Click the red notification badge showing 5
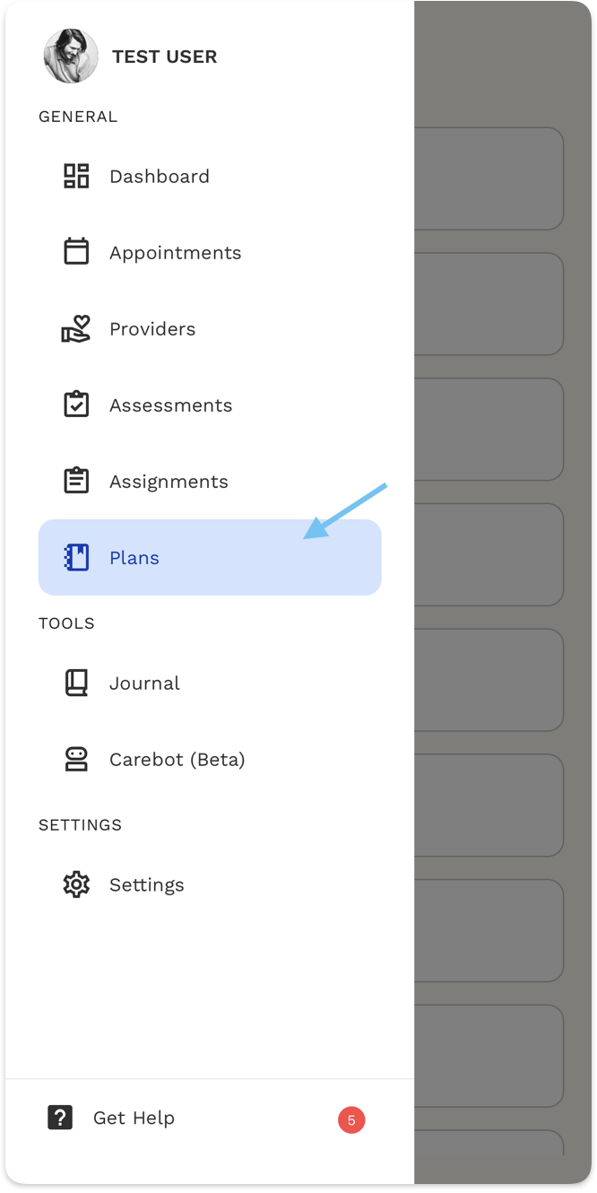Image resolution: width=597 pixels, height=1193 pixels. point(351,1119)
